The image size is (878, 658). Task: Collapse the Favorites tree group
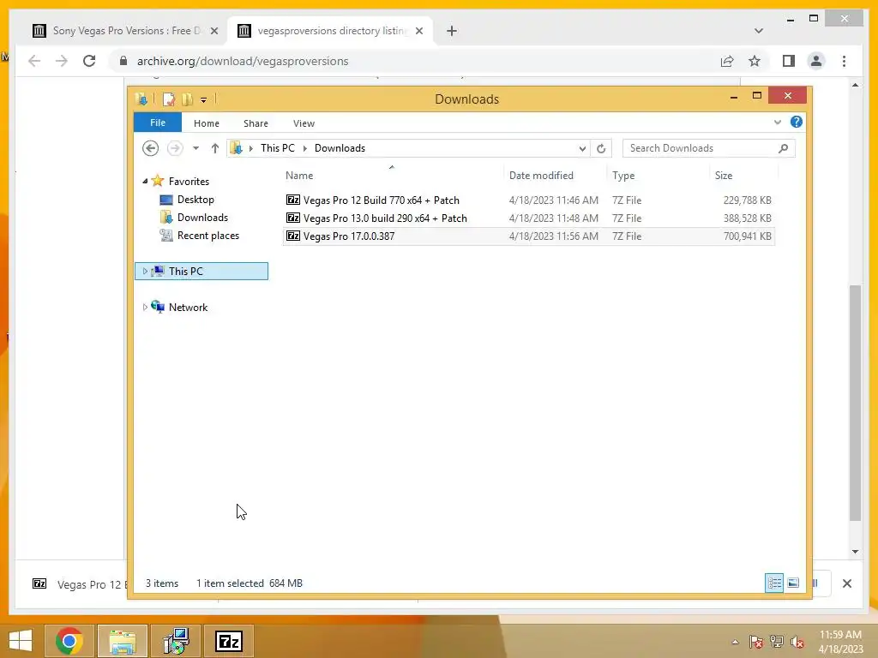[145, 182]
